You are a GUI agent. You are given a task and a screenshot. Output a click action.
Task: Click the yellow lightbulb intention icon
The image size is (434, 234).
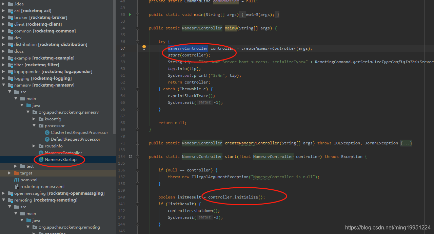coord(144,48)
